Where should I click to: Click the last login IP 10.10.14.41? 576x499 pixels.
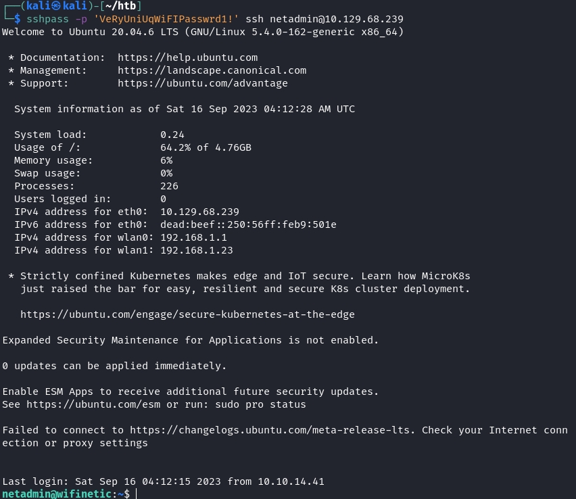291,481
